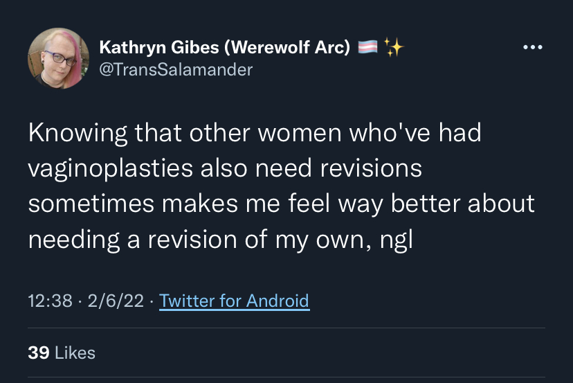Click the (Werewolf Arc) text in name

pyautogui.click(x=287, y=47)
